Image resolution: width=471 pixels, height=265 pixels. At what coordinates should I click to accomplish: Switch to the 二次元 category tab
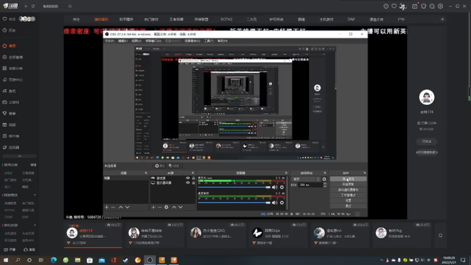point(251,19)
